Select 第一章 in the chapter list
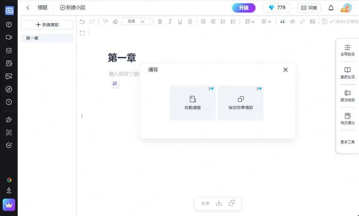This screenshot has width=359, height=216. (47, 38)
